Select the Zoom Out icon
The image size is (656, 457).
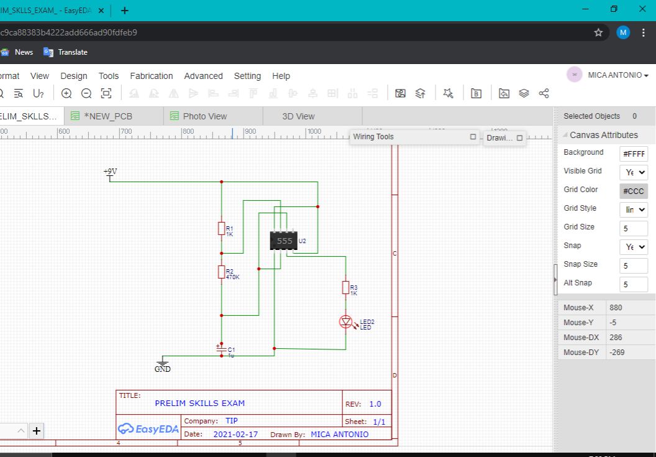click(x=86, y=93)
